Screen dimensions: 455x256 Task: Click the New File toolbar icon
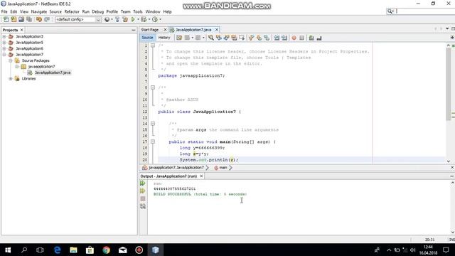click(x=6, y=19)
